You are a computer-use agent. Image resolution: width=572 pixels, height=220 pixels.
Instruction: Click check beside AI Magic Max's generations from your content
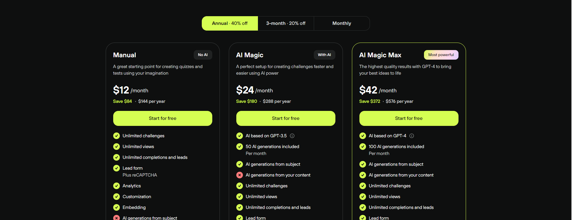click(363, 175)
